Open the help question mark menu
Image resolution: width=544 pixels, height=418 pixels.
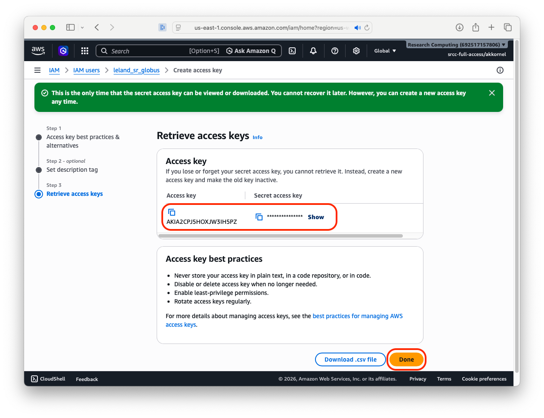(x=335, y=51)
